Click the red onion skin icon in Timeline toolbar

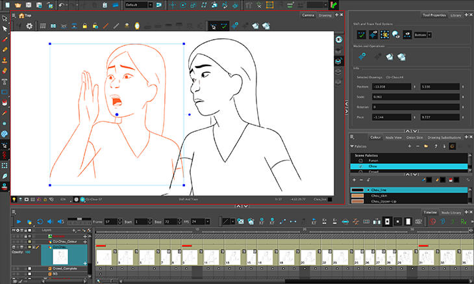click(x=432, y=222)
